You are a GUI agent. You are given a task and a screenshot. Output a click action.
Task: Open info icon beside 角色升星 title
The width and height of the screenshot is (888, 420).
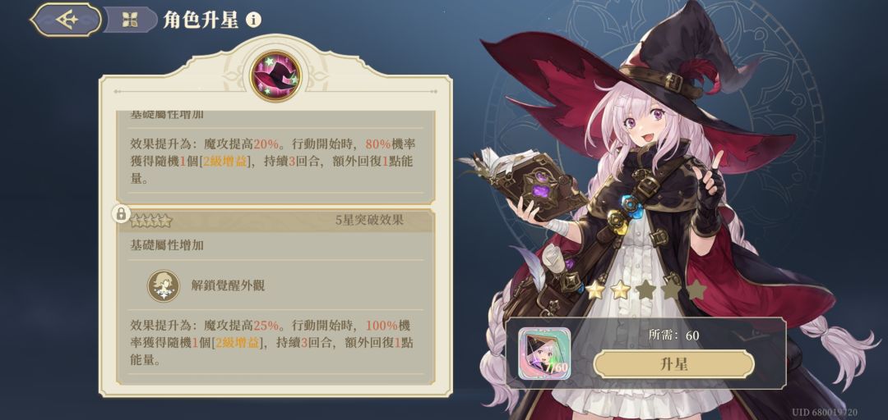click(x=254, y=21)
